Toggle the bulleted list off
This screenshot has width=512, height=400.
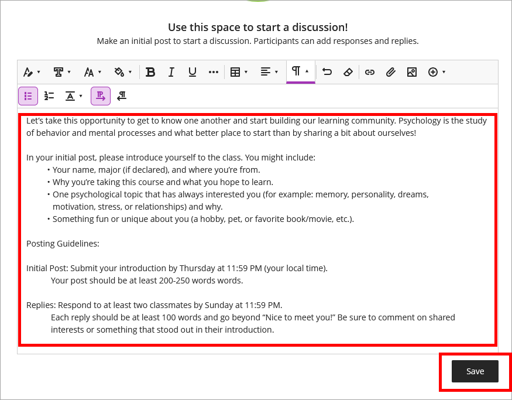click(28, 95)
